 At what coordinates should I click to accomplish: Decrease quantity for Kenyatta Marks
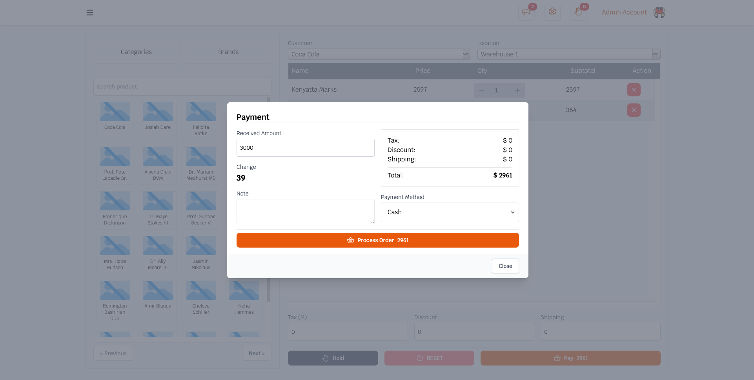481,90
